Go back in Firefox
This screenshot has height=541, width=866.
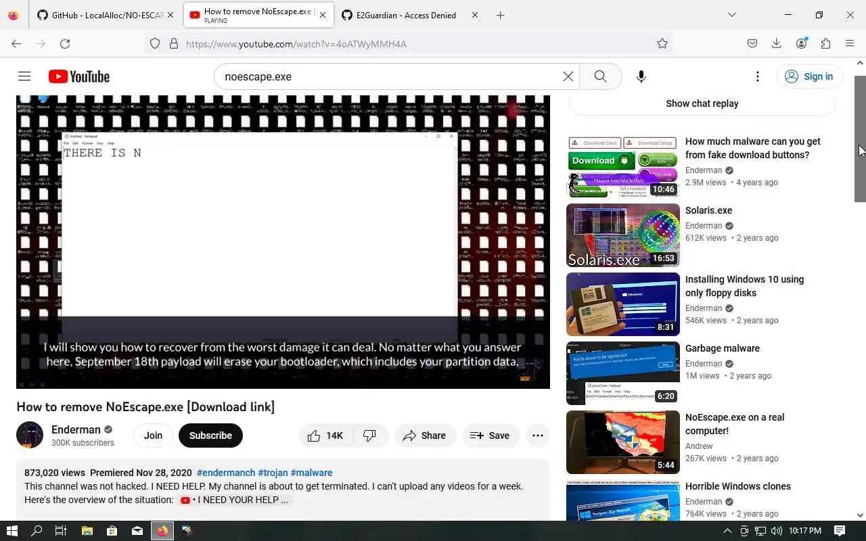click(16, 44)
